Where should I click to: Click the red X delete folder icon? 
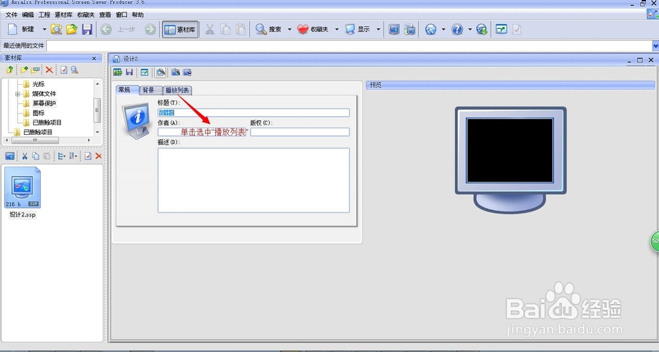pyautogui.click(x=49, y=70)
